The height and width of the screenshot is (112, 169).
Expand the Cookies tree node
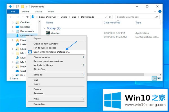coord(13,22)
